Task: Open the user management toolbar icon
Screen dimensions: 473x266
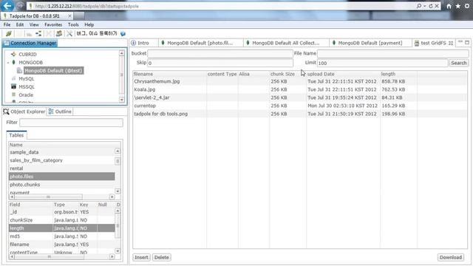Action: click(59, 33)
